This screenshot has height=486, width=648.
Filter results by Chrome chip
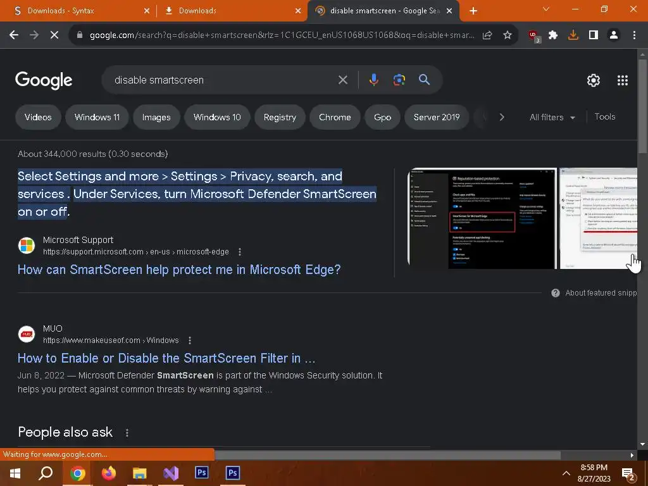335,117
